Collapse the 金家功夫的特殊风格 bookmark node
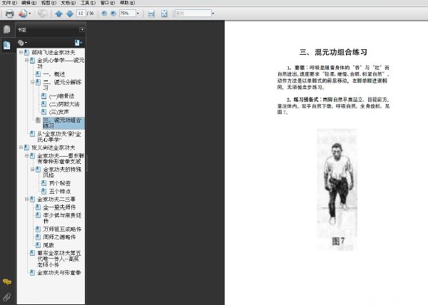428x305 pixels. pyautogui.click(x=32, y=170)
